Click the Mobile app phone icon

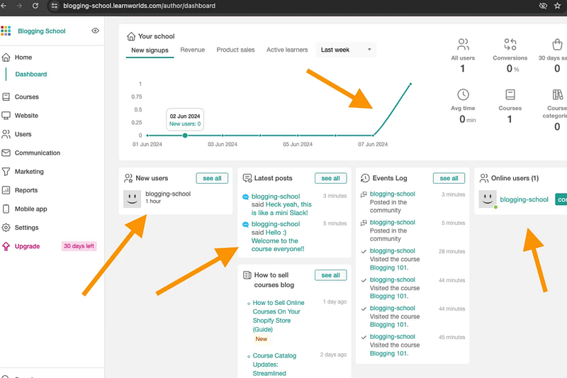click(x=6, y=209)
